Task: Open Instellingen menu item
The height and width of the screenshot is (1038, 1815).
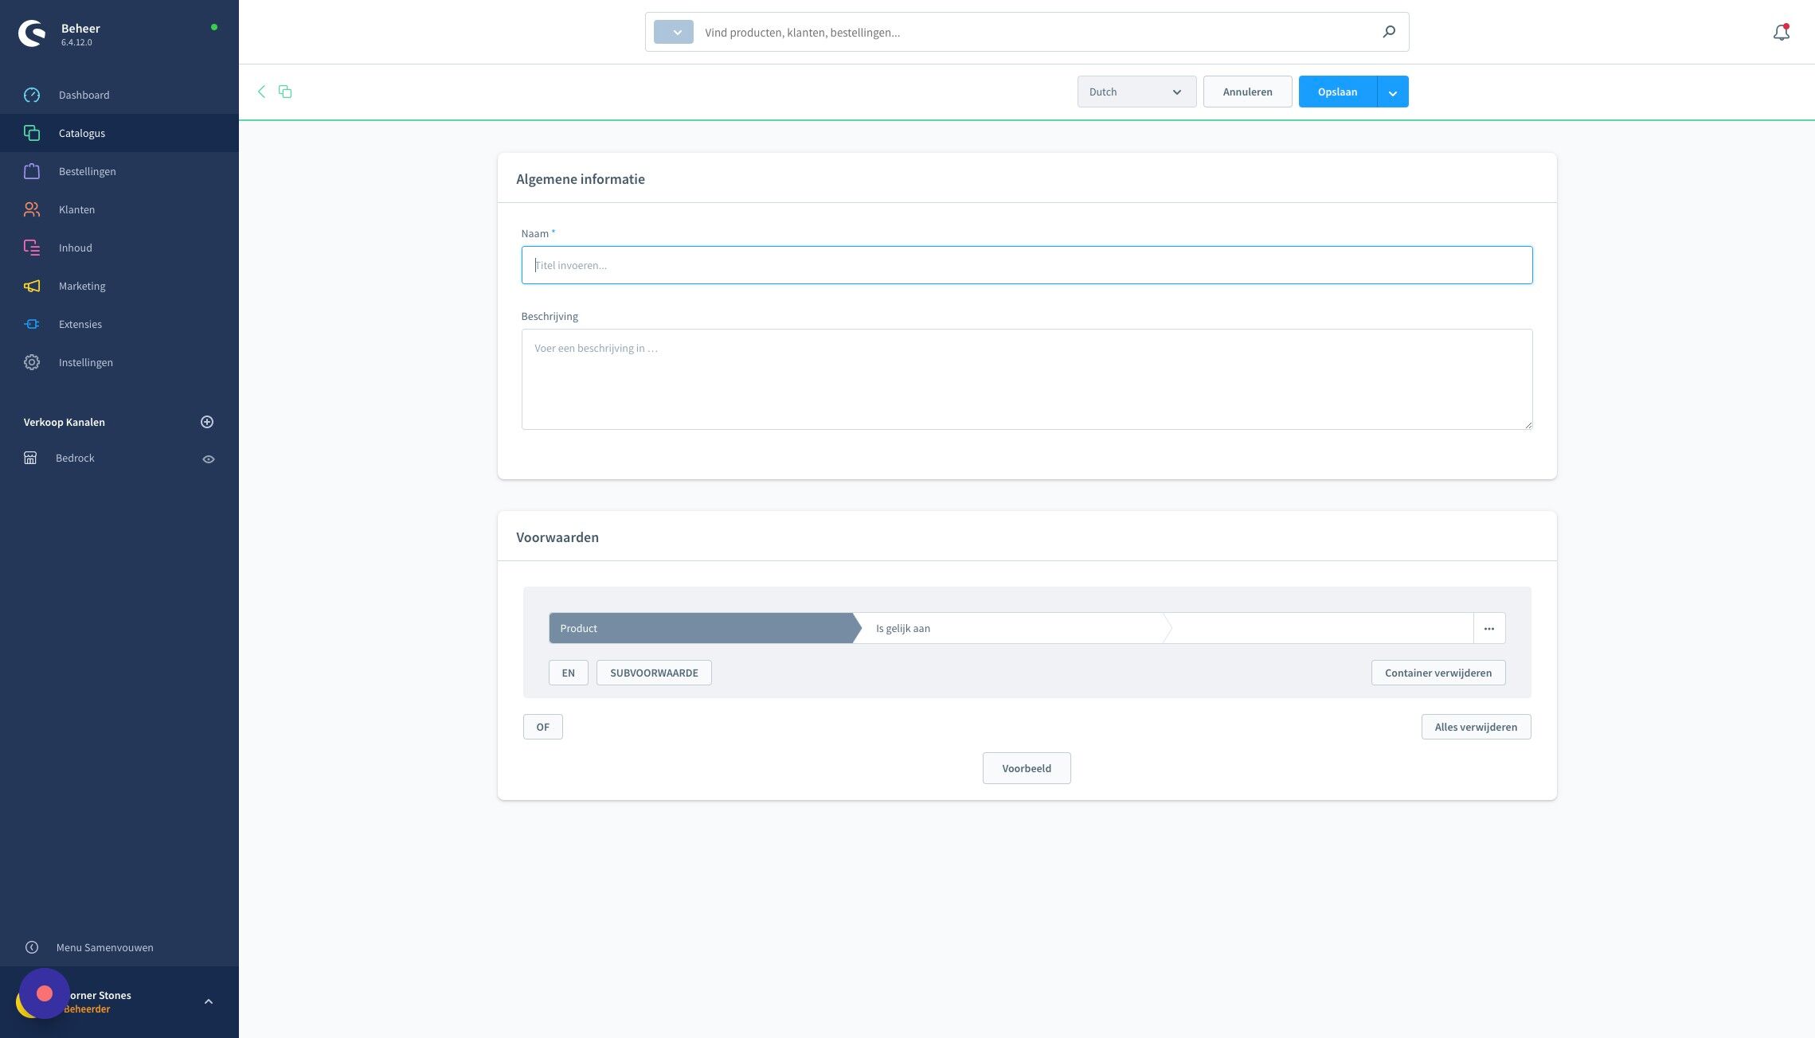Action: coord(119,362)
